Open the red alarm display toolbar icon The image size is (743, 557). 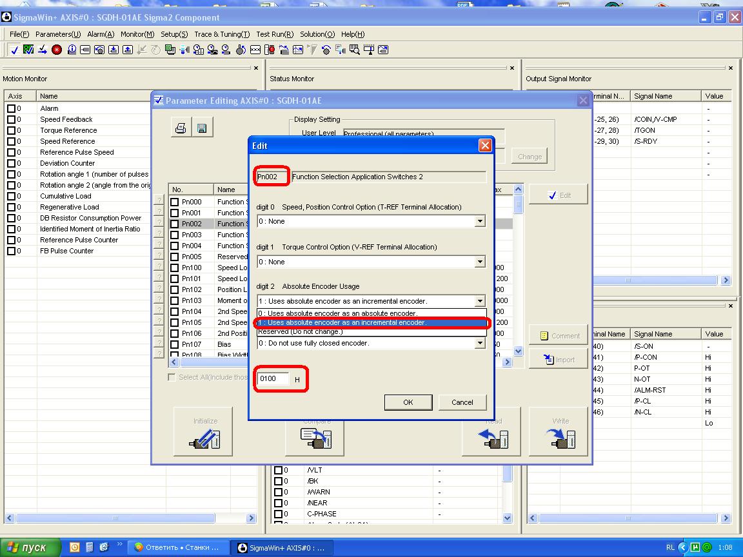pos(270,49)
